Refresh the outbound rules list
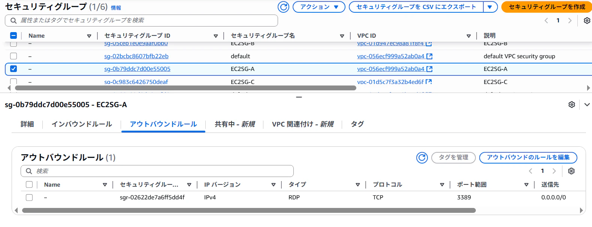 click(422, 158)
